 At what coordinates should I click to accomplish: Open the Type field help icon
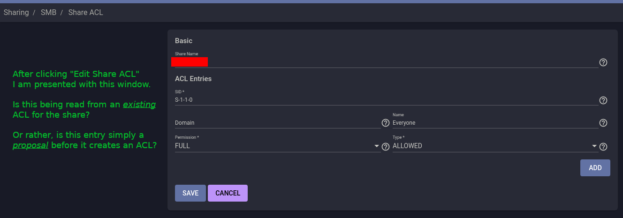click(x=603, y=146)
